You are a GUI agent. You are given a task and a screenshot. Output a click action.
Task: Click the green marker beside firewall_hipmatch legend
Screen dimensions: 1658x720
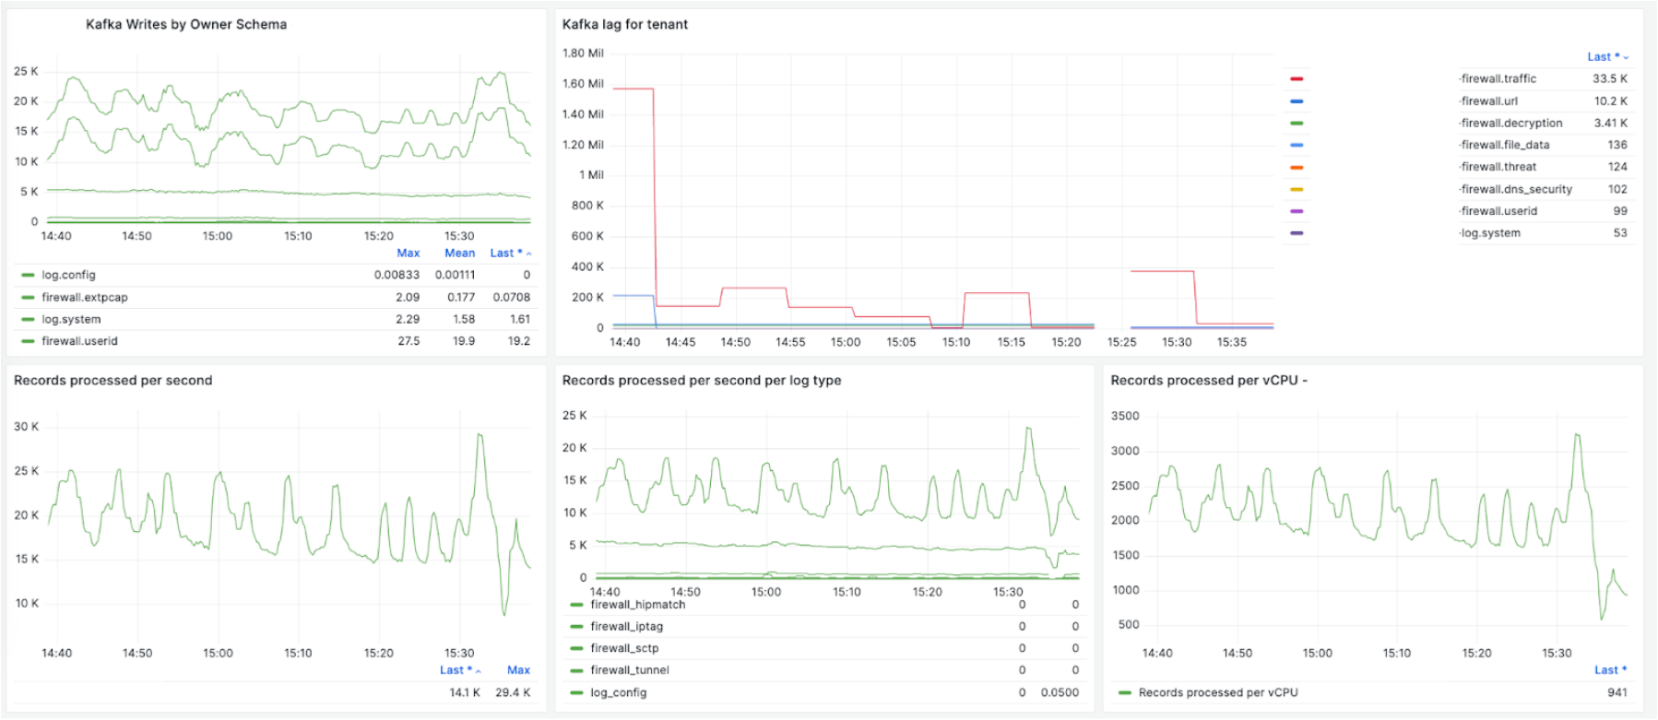pyautogui.click(x=576, y=605)
